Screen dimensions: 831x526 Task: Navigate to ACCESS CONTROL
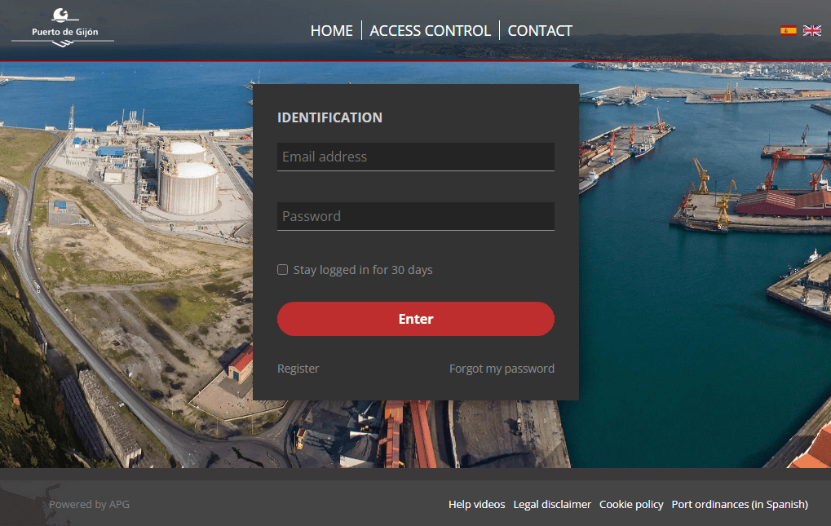pyautogui.click(x=430, y=30)
